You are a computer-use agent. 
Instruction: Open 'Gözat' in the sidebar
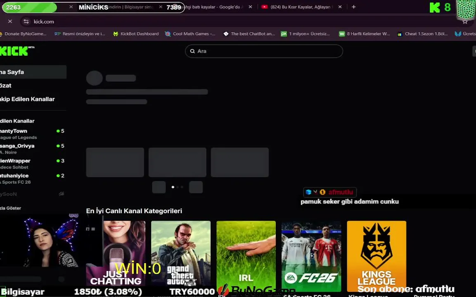(x=33, y=85)
